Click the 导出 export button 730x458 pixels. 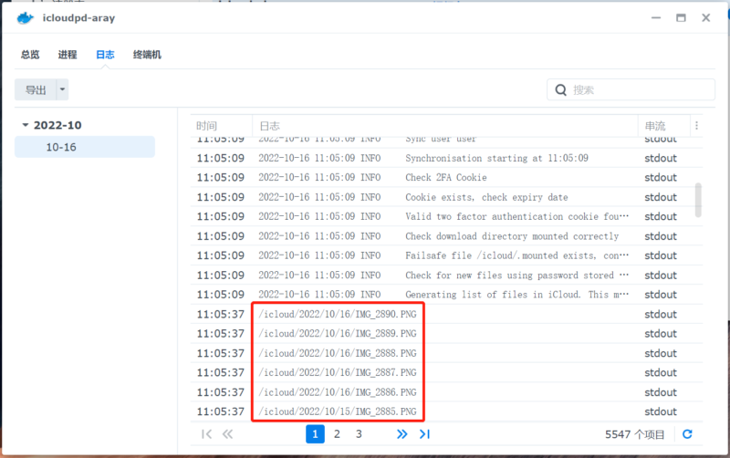tap(36, 89)
